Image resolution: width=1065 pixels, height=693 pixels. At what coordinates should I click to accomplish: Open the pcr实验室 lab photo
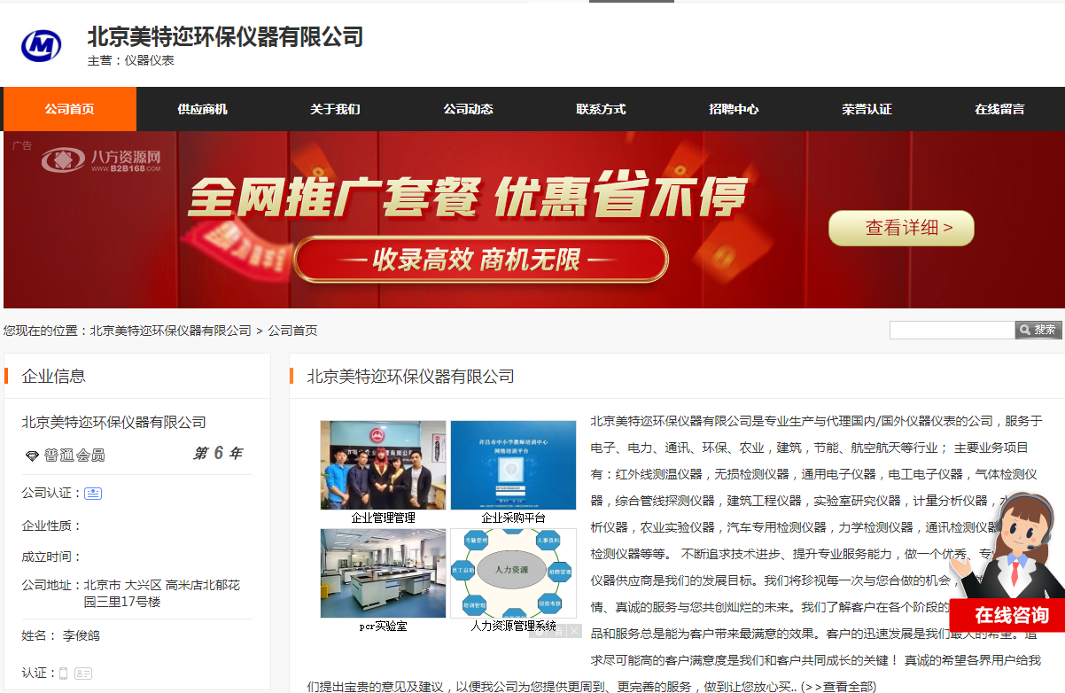coord(384,573)
